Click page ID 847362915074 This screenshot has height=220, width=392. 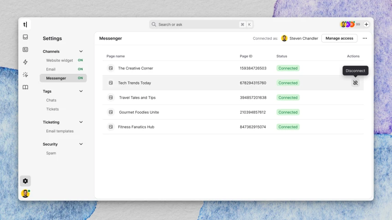pyautogui.click(x=253, y=127)
